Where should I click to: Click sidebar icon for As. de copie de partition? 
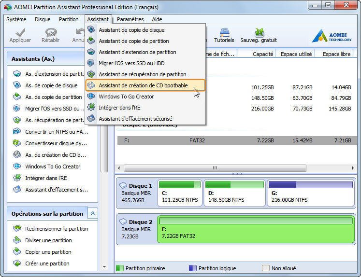(x=17, y=97)
